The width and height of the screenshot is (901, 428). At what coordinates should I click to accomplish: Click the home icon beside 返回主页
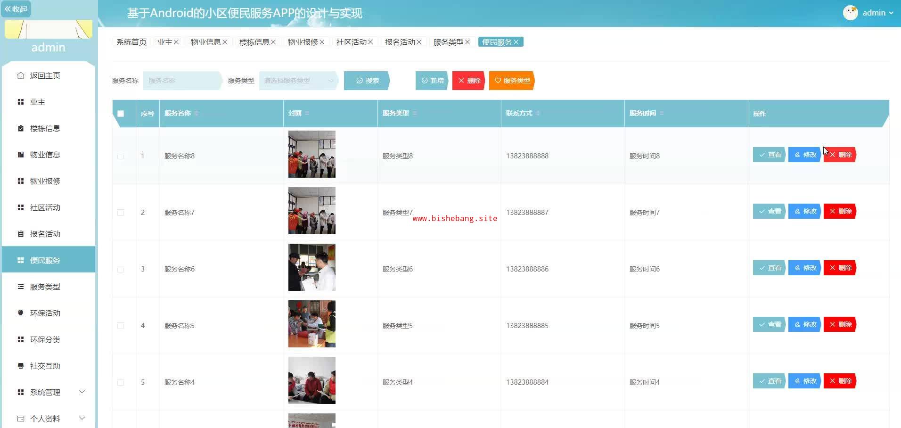click(x=21, y=75)
